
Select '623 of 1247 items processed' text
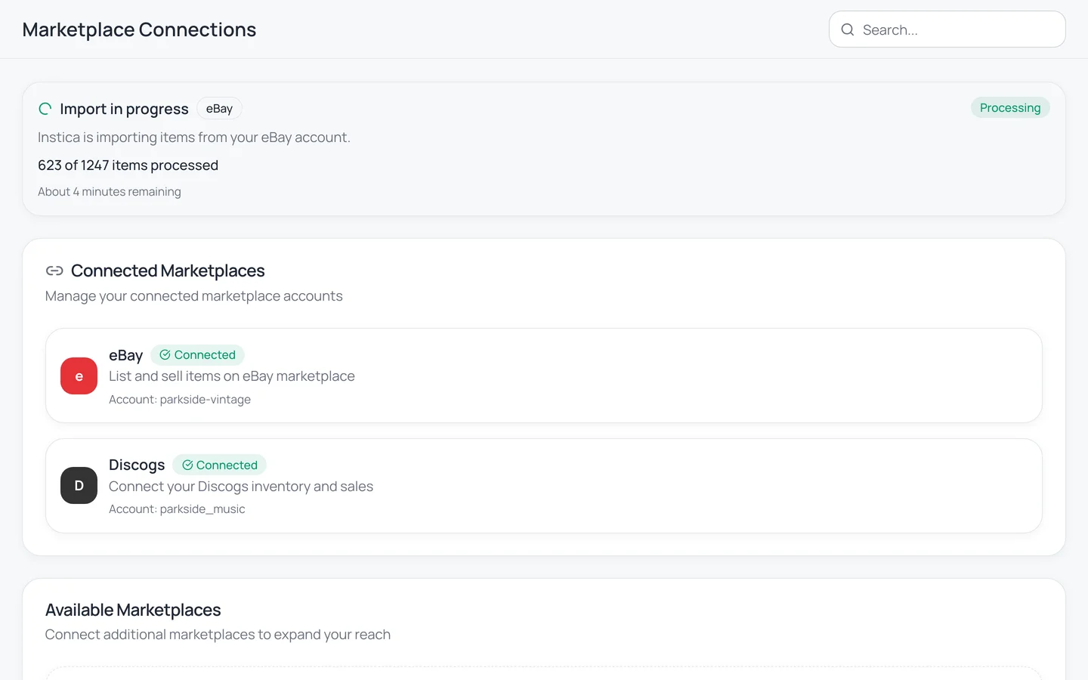coord(128,165)
